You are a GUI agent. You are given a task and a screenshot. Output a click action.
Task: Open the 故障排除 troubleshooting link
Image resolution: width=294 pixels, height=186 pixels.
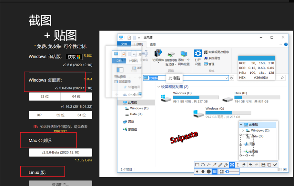60,131
